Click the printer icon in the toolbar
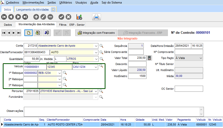Screen dimensions: 223x128 (x=96, y=17)
